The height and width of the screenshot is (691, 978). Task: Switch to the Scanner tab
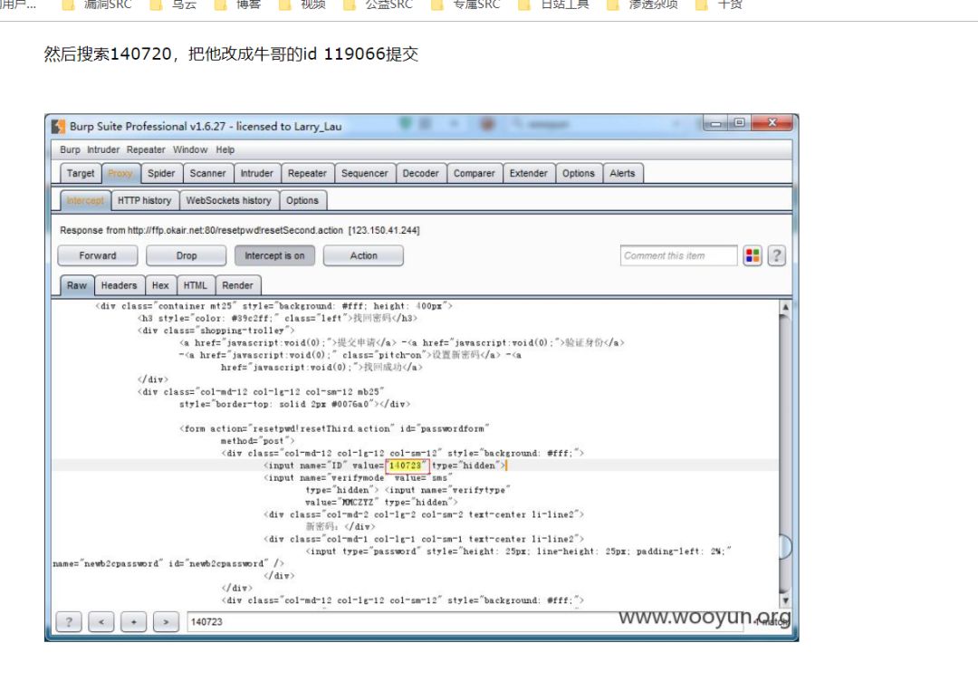(x=207, y=173)
